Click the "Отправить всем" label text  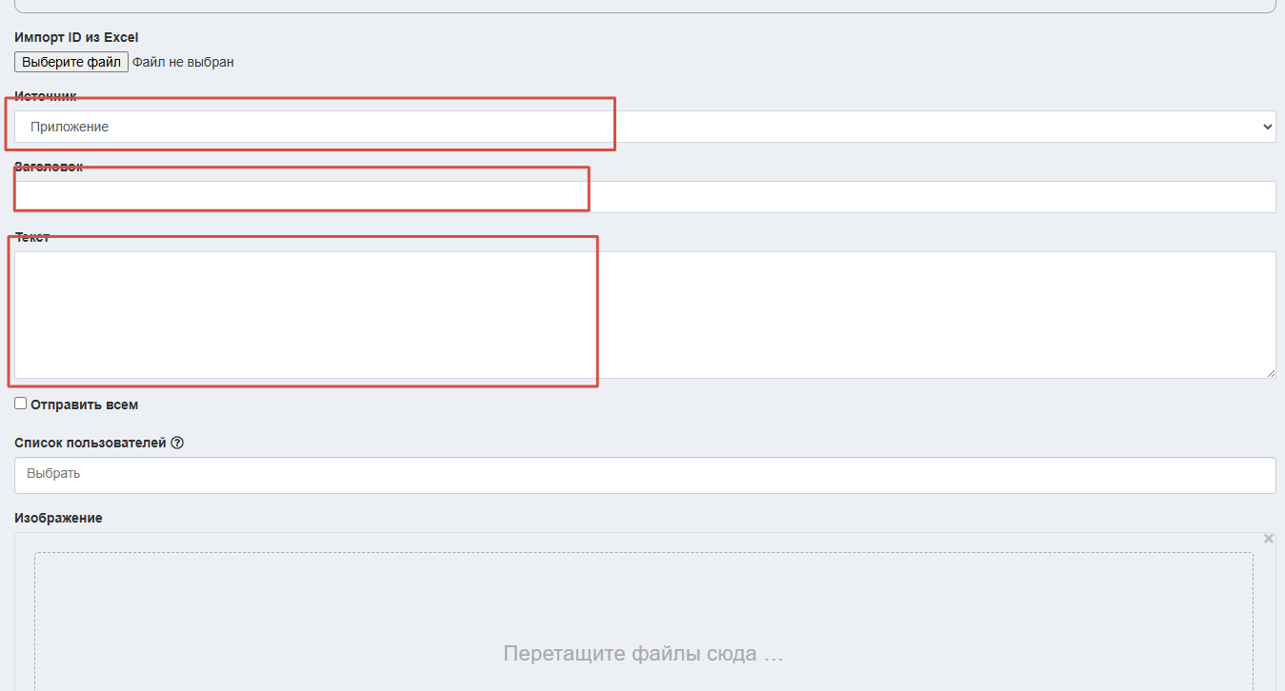[x=84, y=405]
